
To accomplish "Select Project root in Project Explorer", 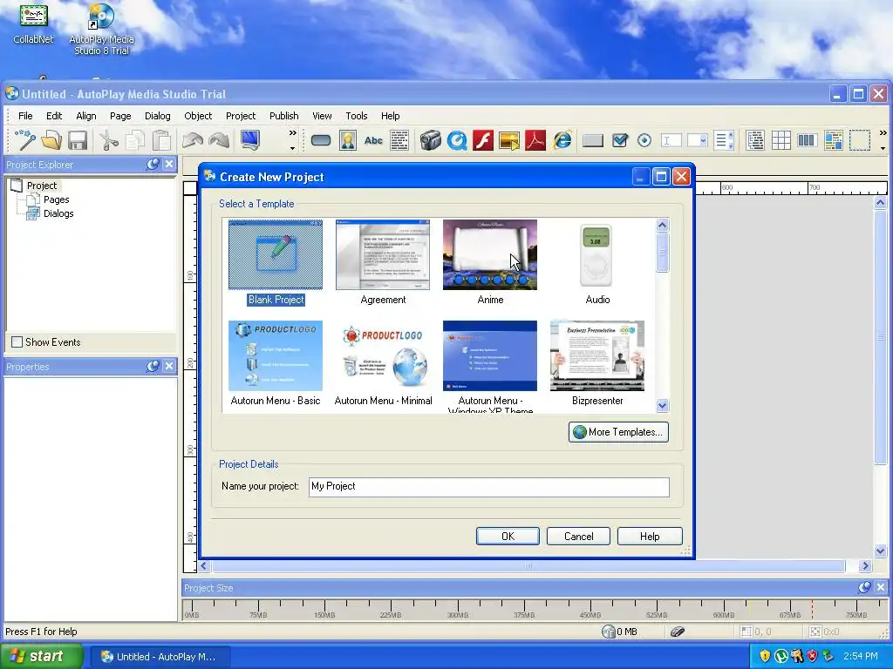I will pyautogui.click(x=42, y=186).
